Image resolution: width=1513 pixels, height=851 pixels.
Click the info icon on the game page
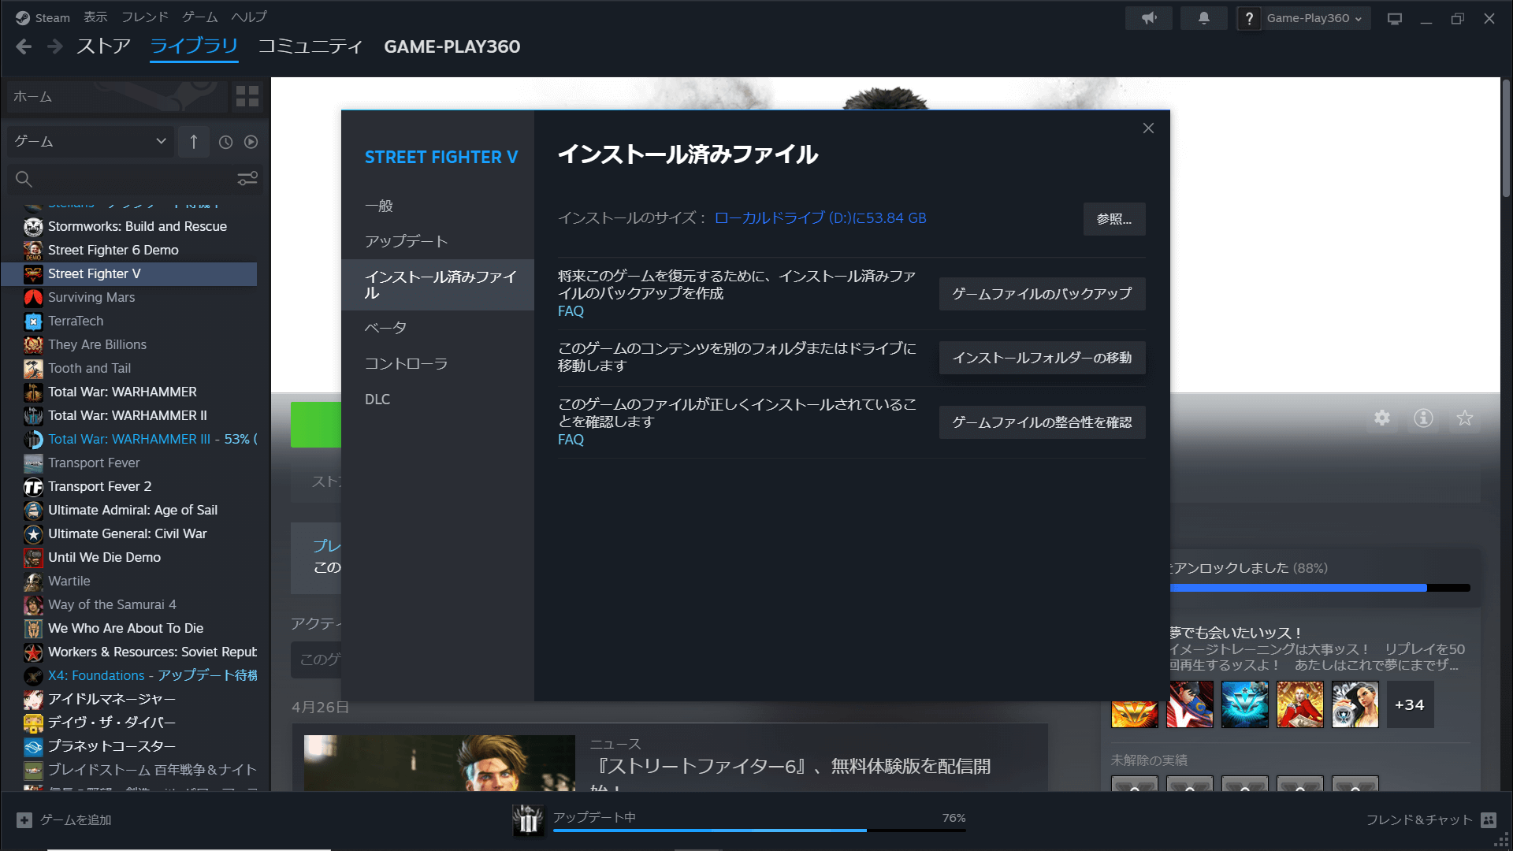(1423, 418)
